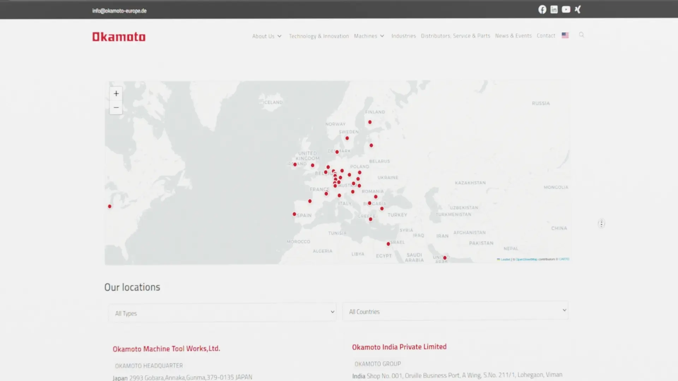The image size is (678, 381).
Task: Click Okamoto India Private Limited link
Action: 399,347
